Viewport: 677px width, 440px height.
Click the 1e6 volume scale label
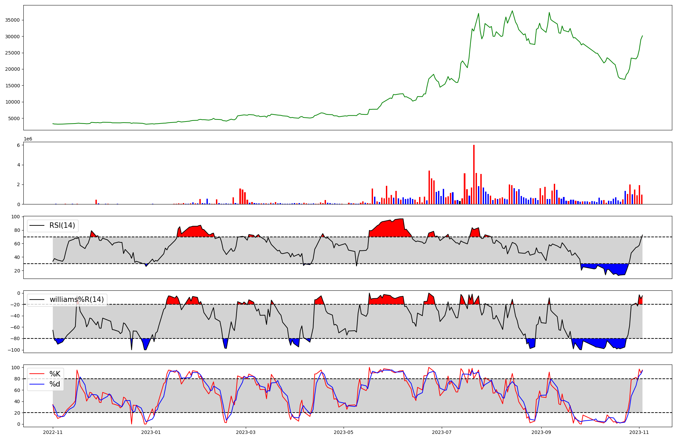(x=28, y=139)
